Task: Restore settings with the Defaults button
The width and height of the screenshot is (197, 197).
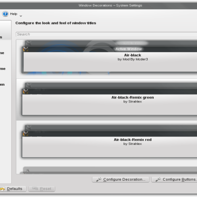Action: (x=13, y=189)
